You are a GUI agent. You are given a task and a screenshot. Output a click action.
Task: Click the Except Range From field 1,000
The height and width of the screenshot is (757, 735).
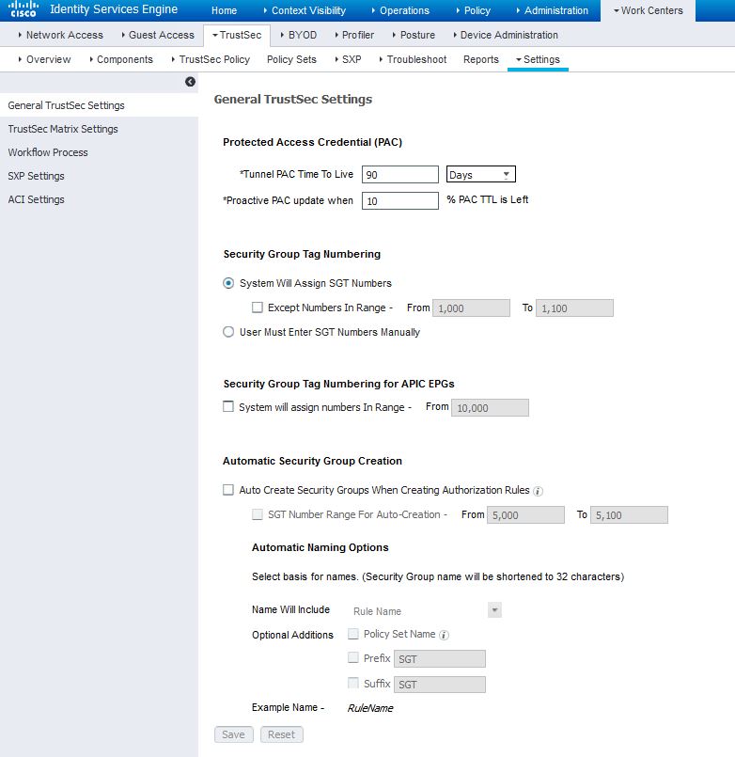[x=471, y=308]
